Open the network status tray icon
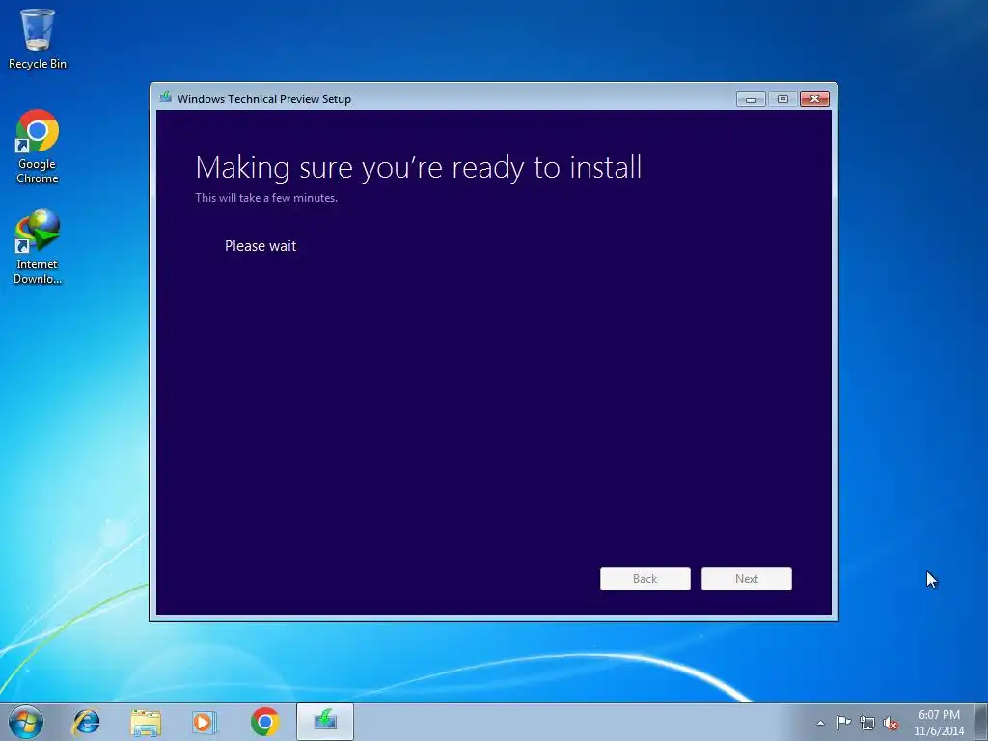The width and height of the screenshot is (988, 741). (x=867, y=723)
